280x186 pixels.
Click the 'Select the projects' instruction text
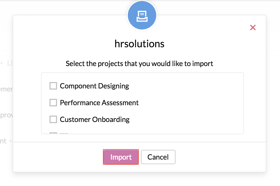[139, 64]
